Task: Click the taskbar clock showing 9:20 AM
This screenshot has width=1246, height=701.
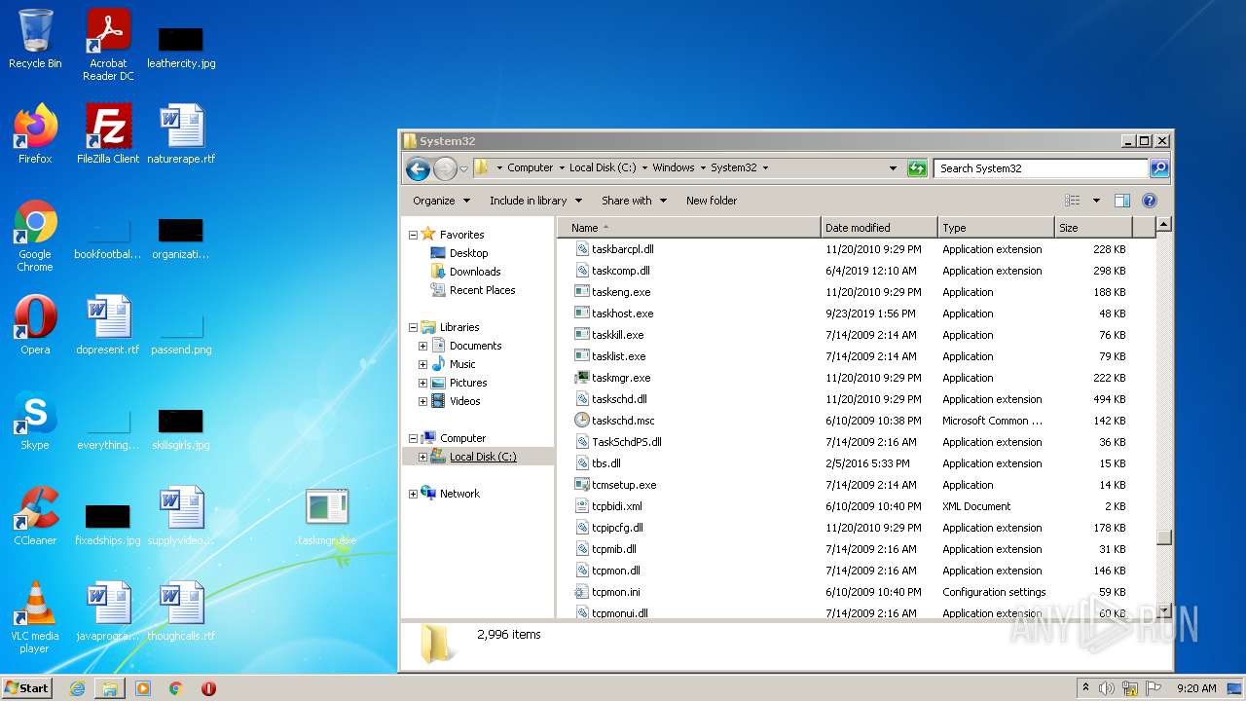Action: pos(1196,688)
